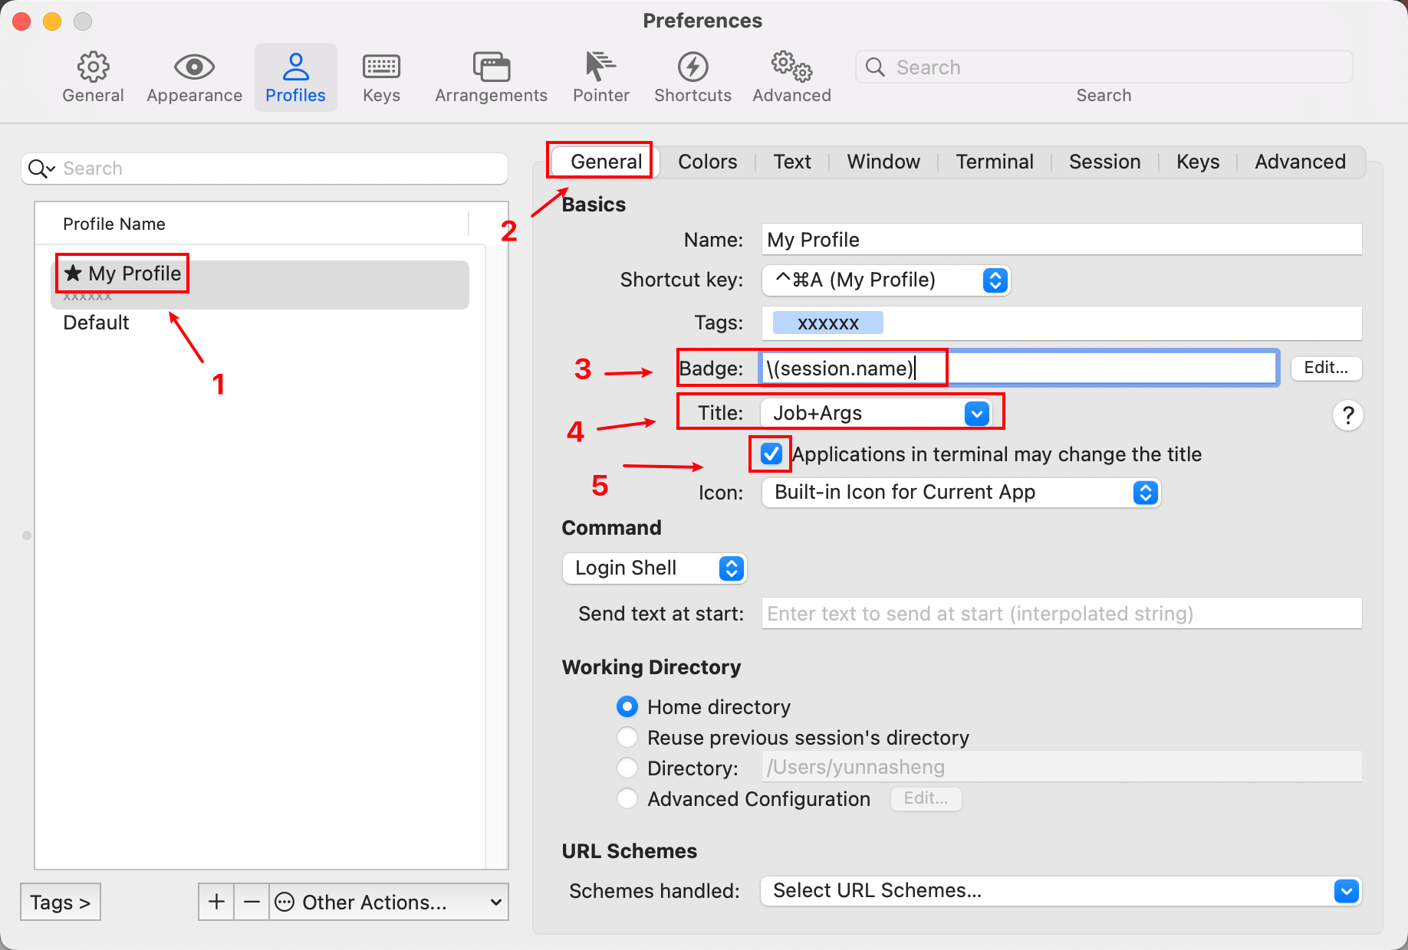
Task: Click the star icon beside My Profile
Action: [x=73, y=273]
